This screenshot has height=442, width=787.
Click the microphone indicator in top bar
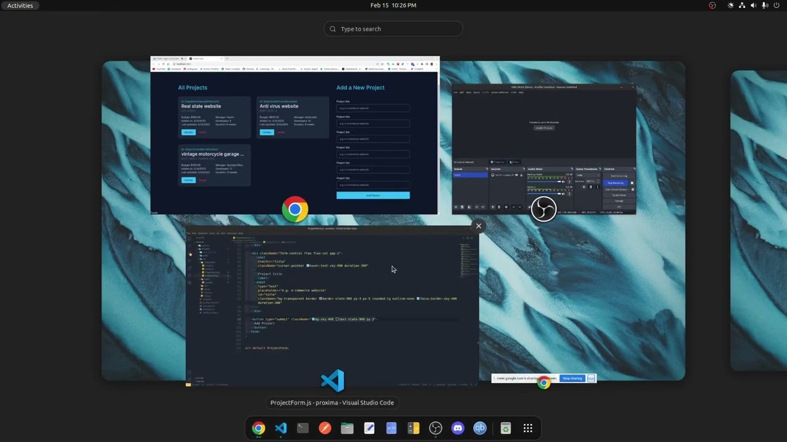coord(765,6)
